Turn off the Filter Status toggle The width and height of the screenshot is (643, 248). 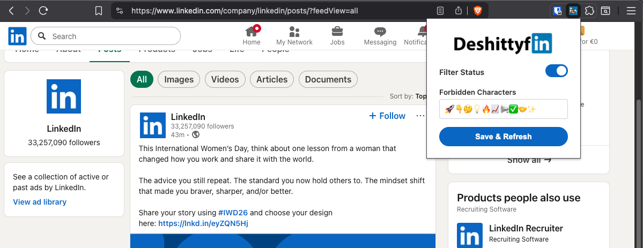pyautogui.click(x=556, y=71)
